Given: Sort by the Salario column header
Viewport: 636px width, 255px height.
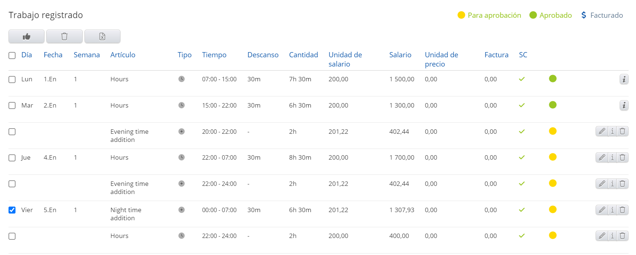Looking at the screenshot, I should pos(400,55).
